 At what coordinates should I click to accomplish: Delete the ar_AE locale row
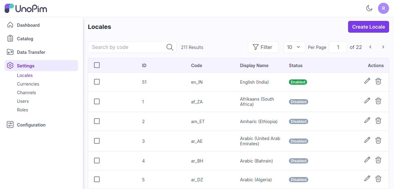(378, 140)
